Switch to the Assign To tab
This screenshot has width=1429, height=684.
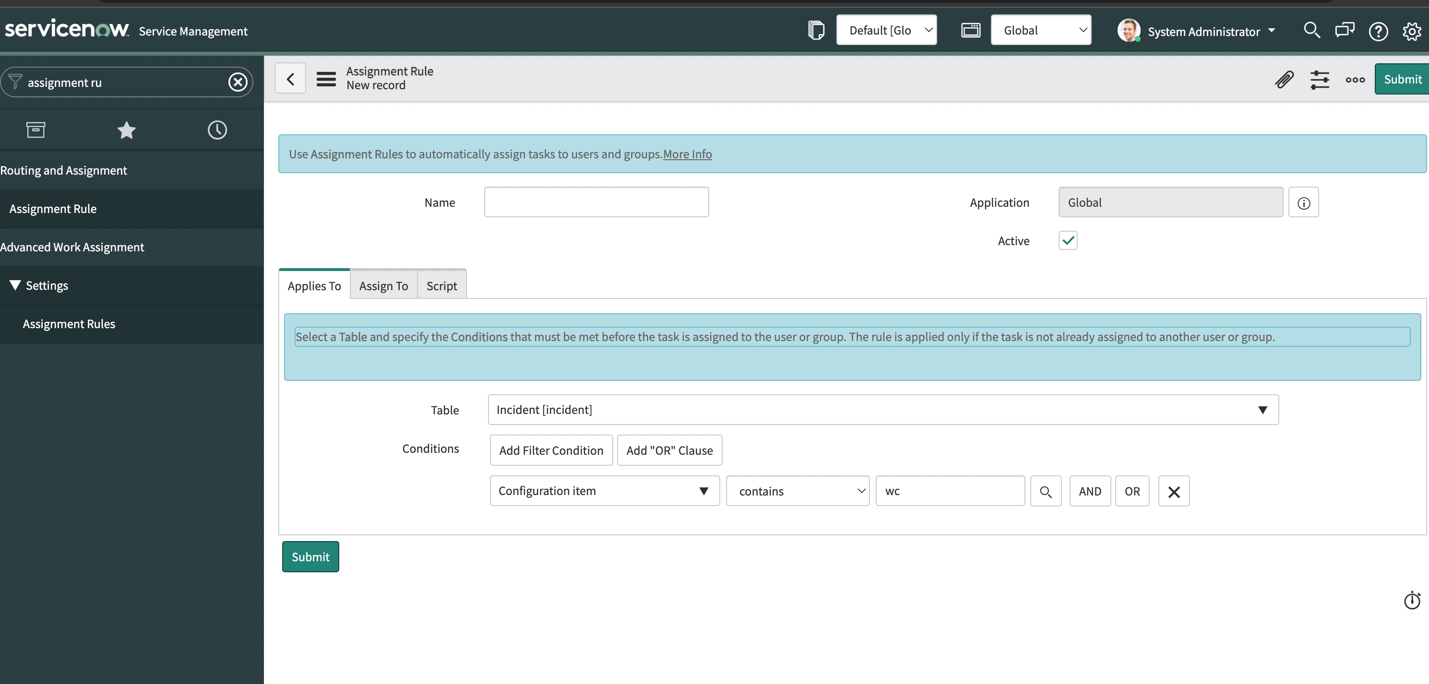[383, 285]
